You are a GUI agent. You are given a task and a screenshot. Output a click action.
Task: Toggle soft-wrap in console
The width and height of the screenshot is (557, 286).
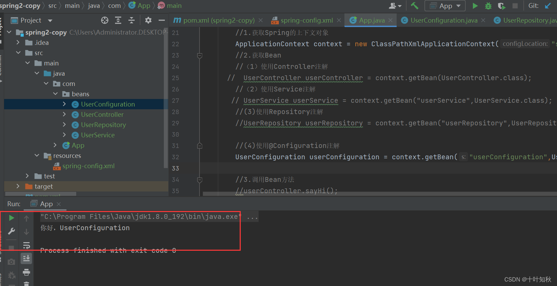tap(26, 245)
